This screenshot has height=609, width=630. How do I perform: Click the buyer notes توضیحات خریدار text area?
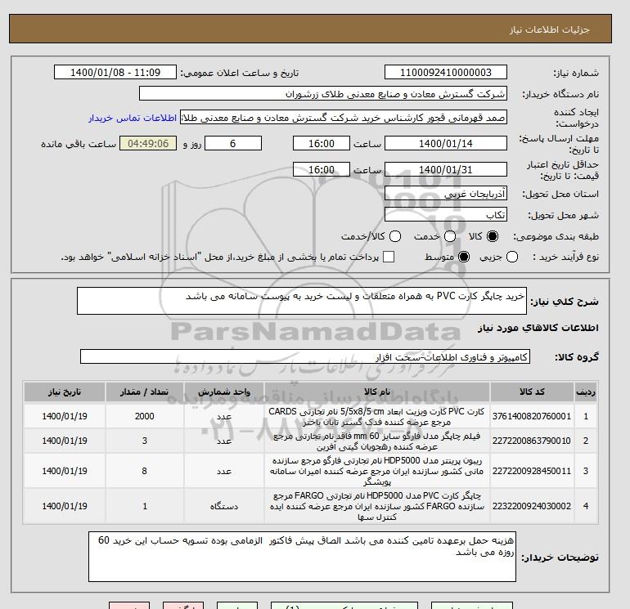[302, 557]
